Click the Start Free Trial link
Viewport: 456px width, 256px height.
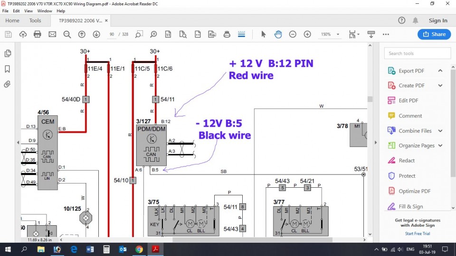pyautogui.click(x=418, y=233)
